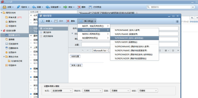Viewport: 198px width, 98px height.
Task: Collapse the 浅浅的安静 account node
Action: coord(1,30)
